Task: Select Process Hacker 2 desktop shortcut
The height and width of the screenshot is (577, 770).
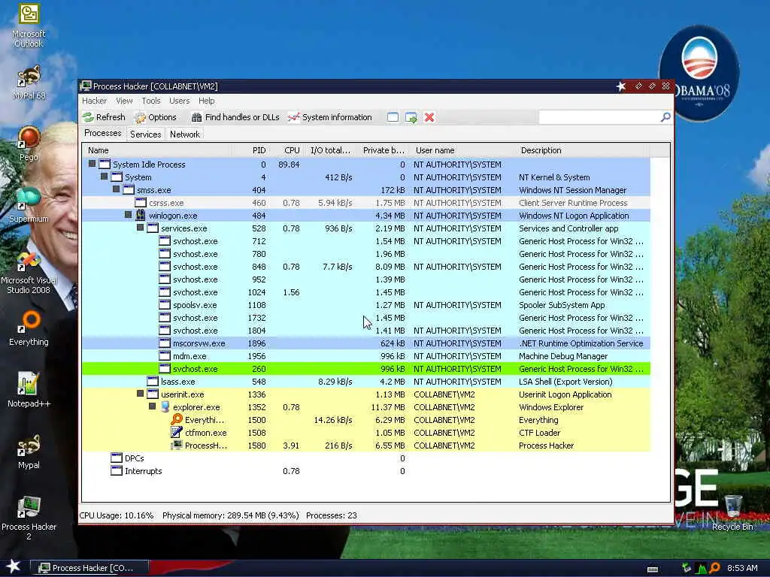Action: [x=29, y=518]
